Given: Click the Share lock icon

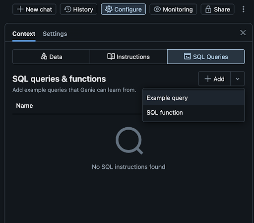Looking at the screenshot, I should (x=208, y=9).
